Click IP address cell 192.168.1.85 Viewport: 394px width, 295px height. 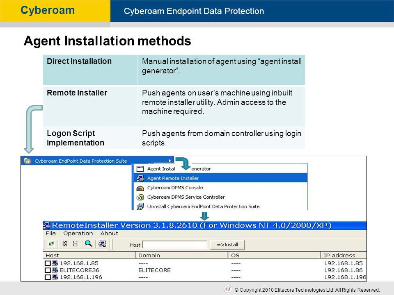point(343,263)
